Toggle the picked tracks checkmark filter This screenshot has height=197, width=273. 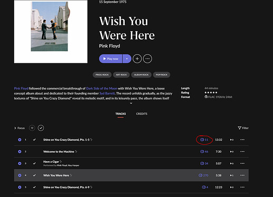pyautogui.click(x=41, y=128)
